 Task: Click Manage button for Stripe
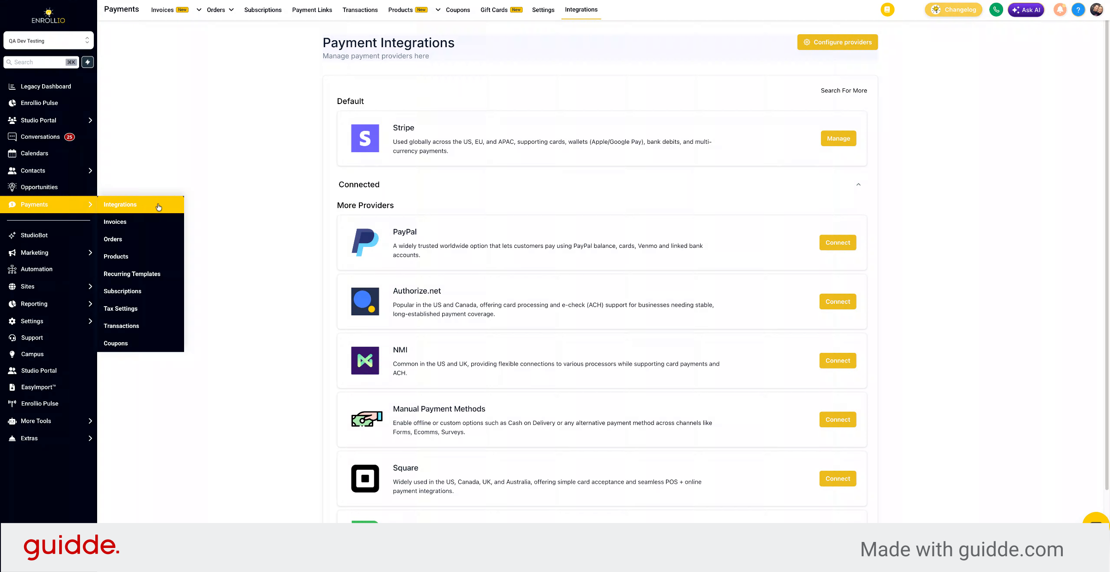(x=839, y=138)
